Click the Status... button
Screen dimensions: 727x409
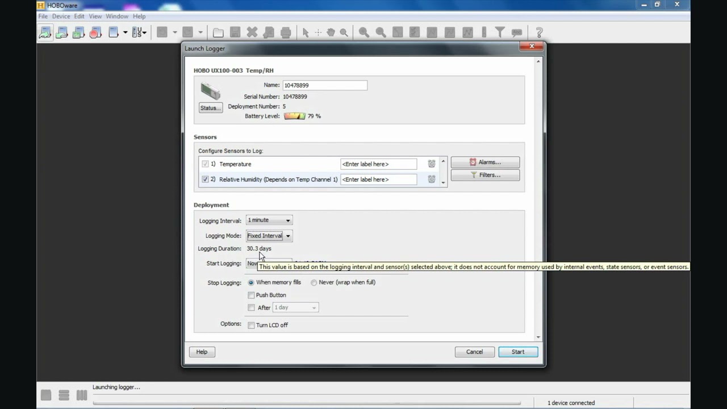[210, 108]
